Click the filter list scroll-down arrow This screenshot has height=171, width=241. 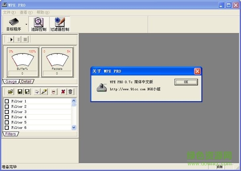[74, 127]
